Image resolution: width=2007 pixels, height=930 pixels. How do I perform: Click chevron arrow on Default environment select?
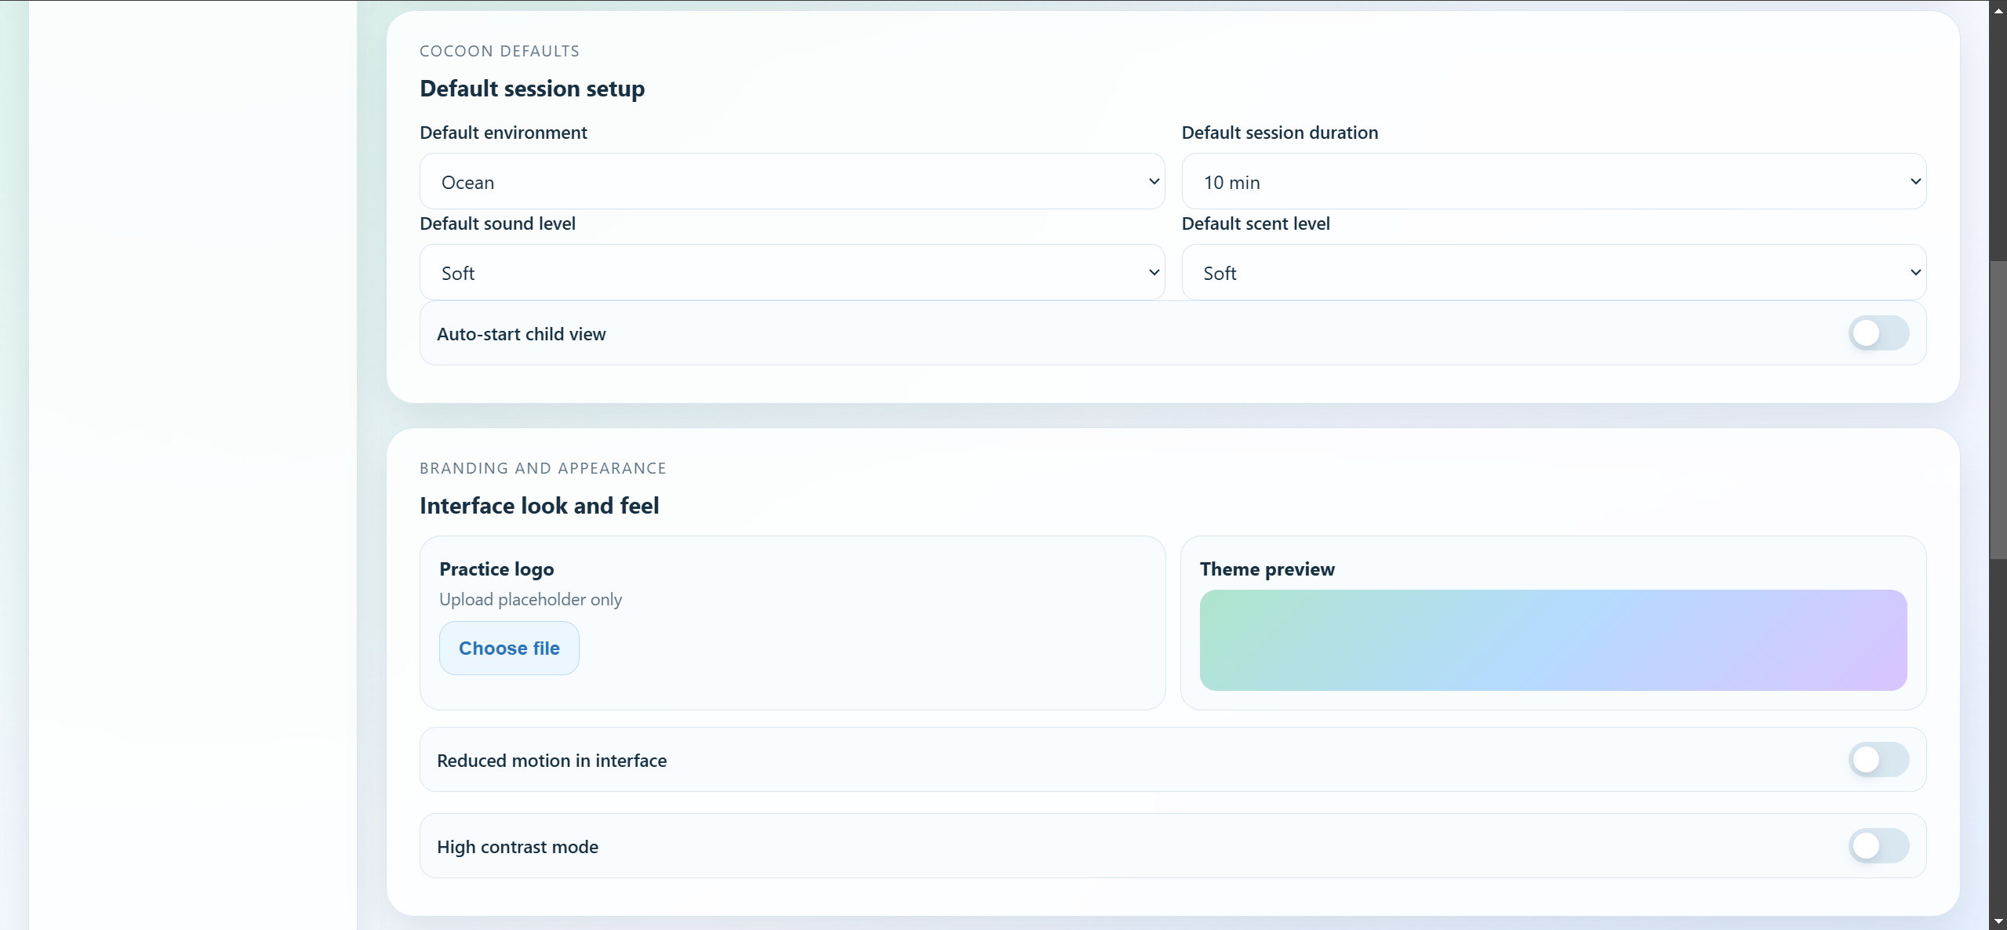[x=1154, y=182]
